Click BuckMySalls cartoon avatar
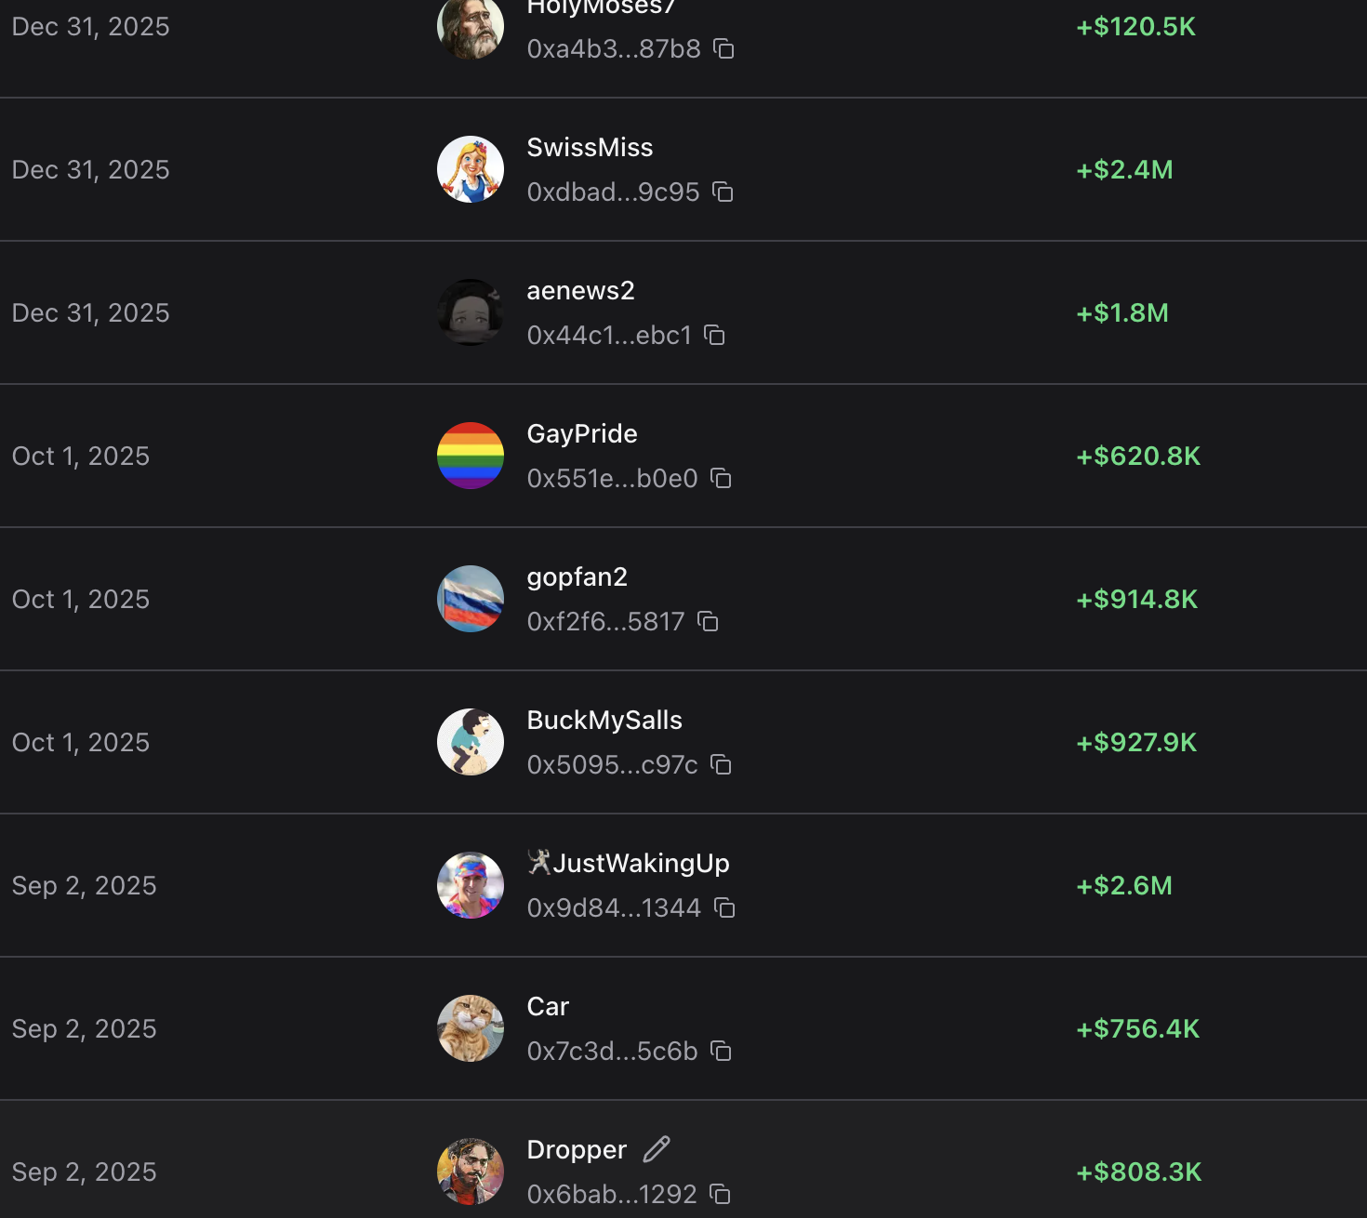This screenshot has height=1218, width=1367. point(471,742)
